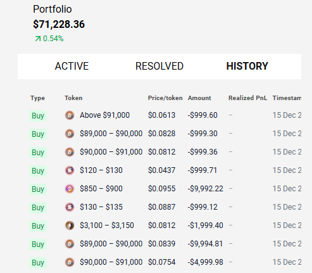Click green up-arrow icon beside 0.54%
The image size is (312, 273).
[38, 39]
